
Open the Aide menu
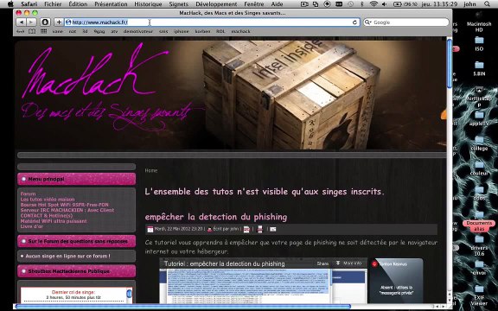277,3
